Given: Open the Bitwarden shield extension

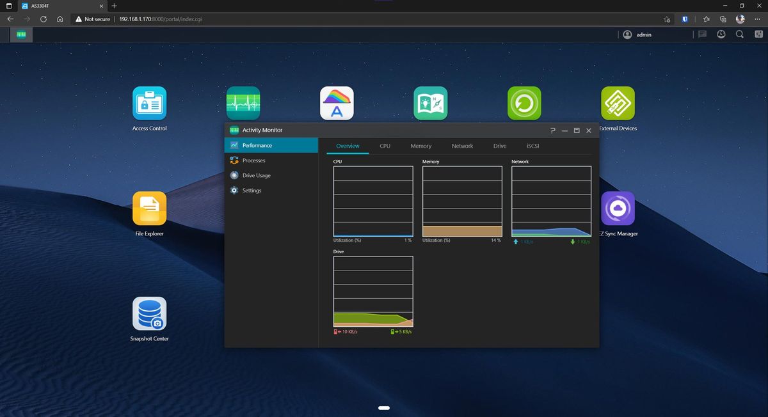Looking at the screenshot, I should 685,19.
